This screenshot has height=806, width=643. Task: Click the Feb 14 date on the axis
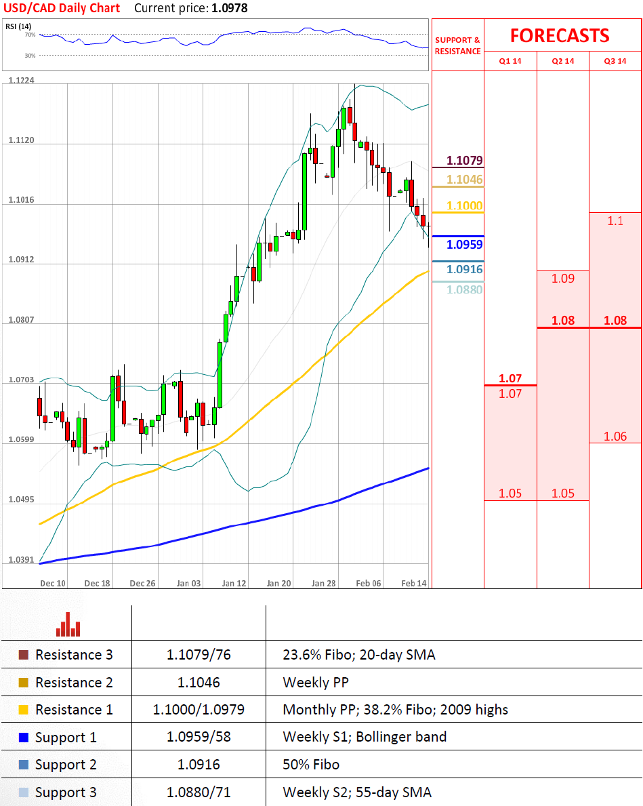click(414, 583)
